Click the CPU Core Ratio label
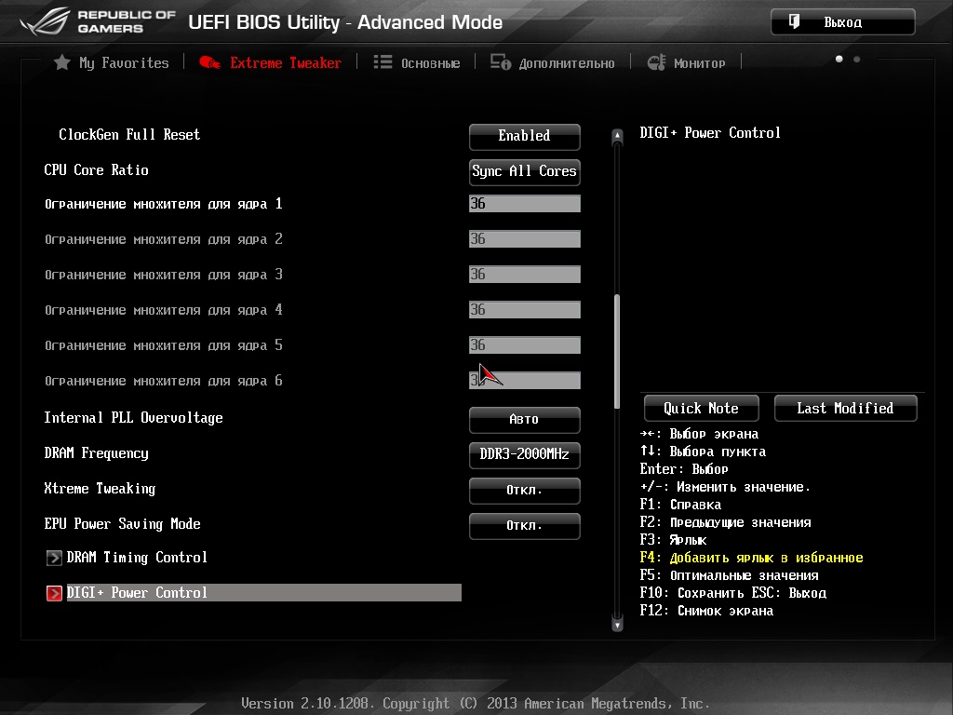Screen dimensions: 953x715 tap(96, 169)
